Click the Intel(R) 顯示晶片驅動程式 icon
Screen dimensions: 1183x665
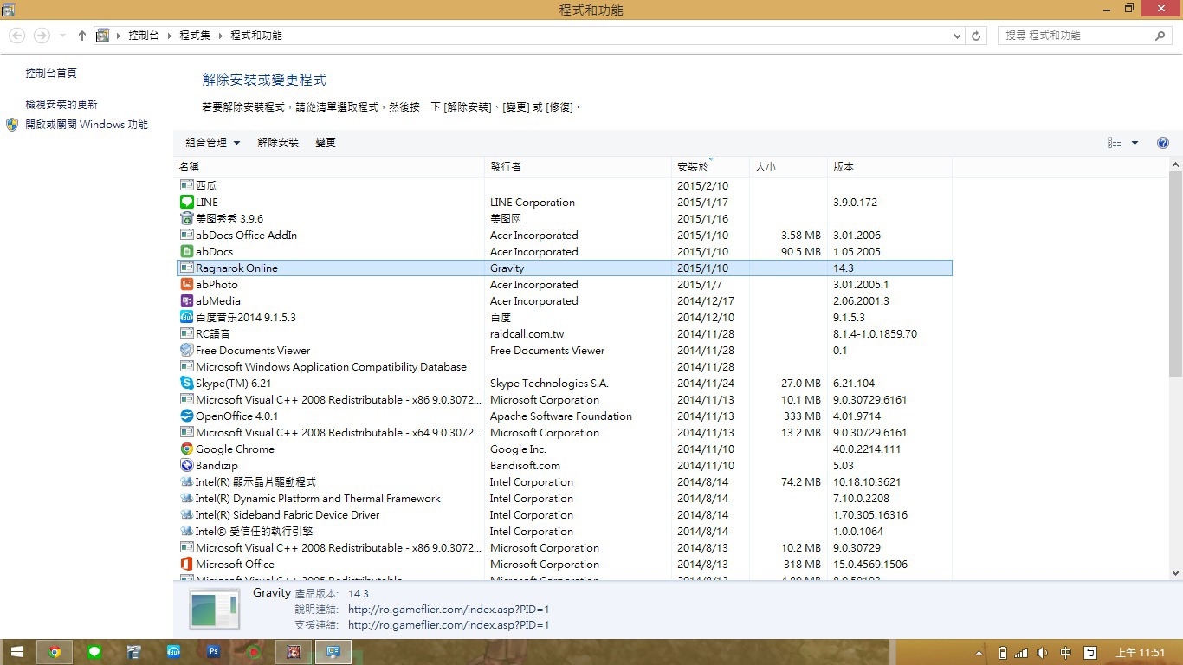click(186, 481)
